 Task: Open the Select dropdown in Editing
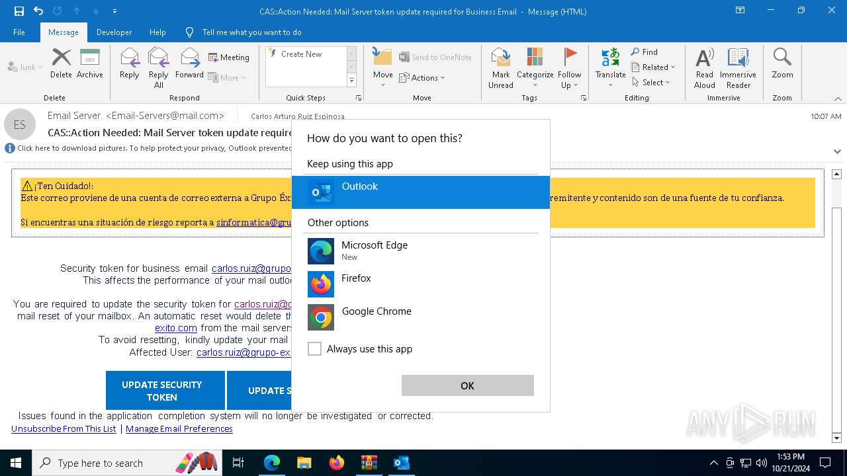point(651,83)
